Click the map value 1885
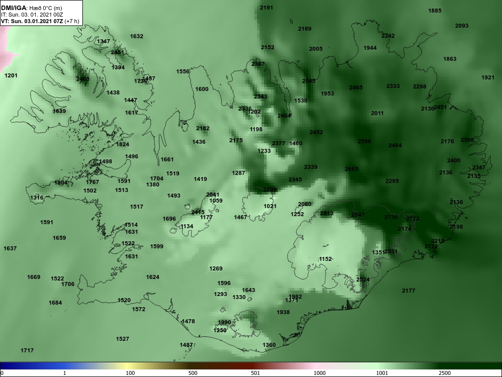This screenshot has width=502, height=377. tap(435, 11)
